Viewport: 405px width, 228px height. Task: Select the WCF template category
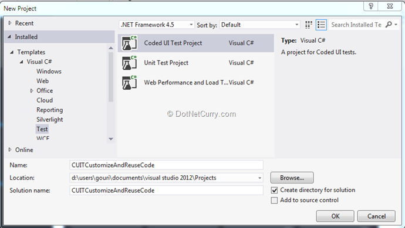click(x=43, y=138)
